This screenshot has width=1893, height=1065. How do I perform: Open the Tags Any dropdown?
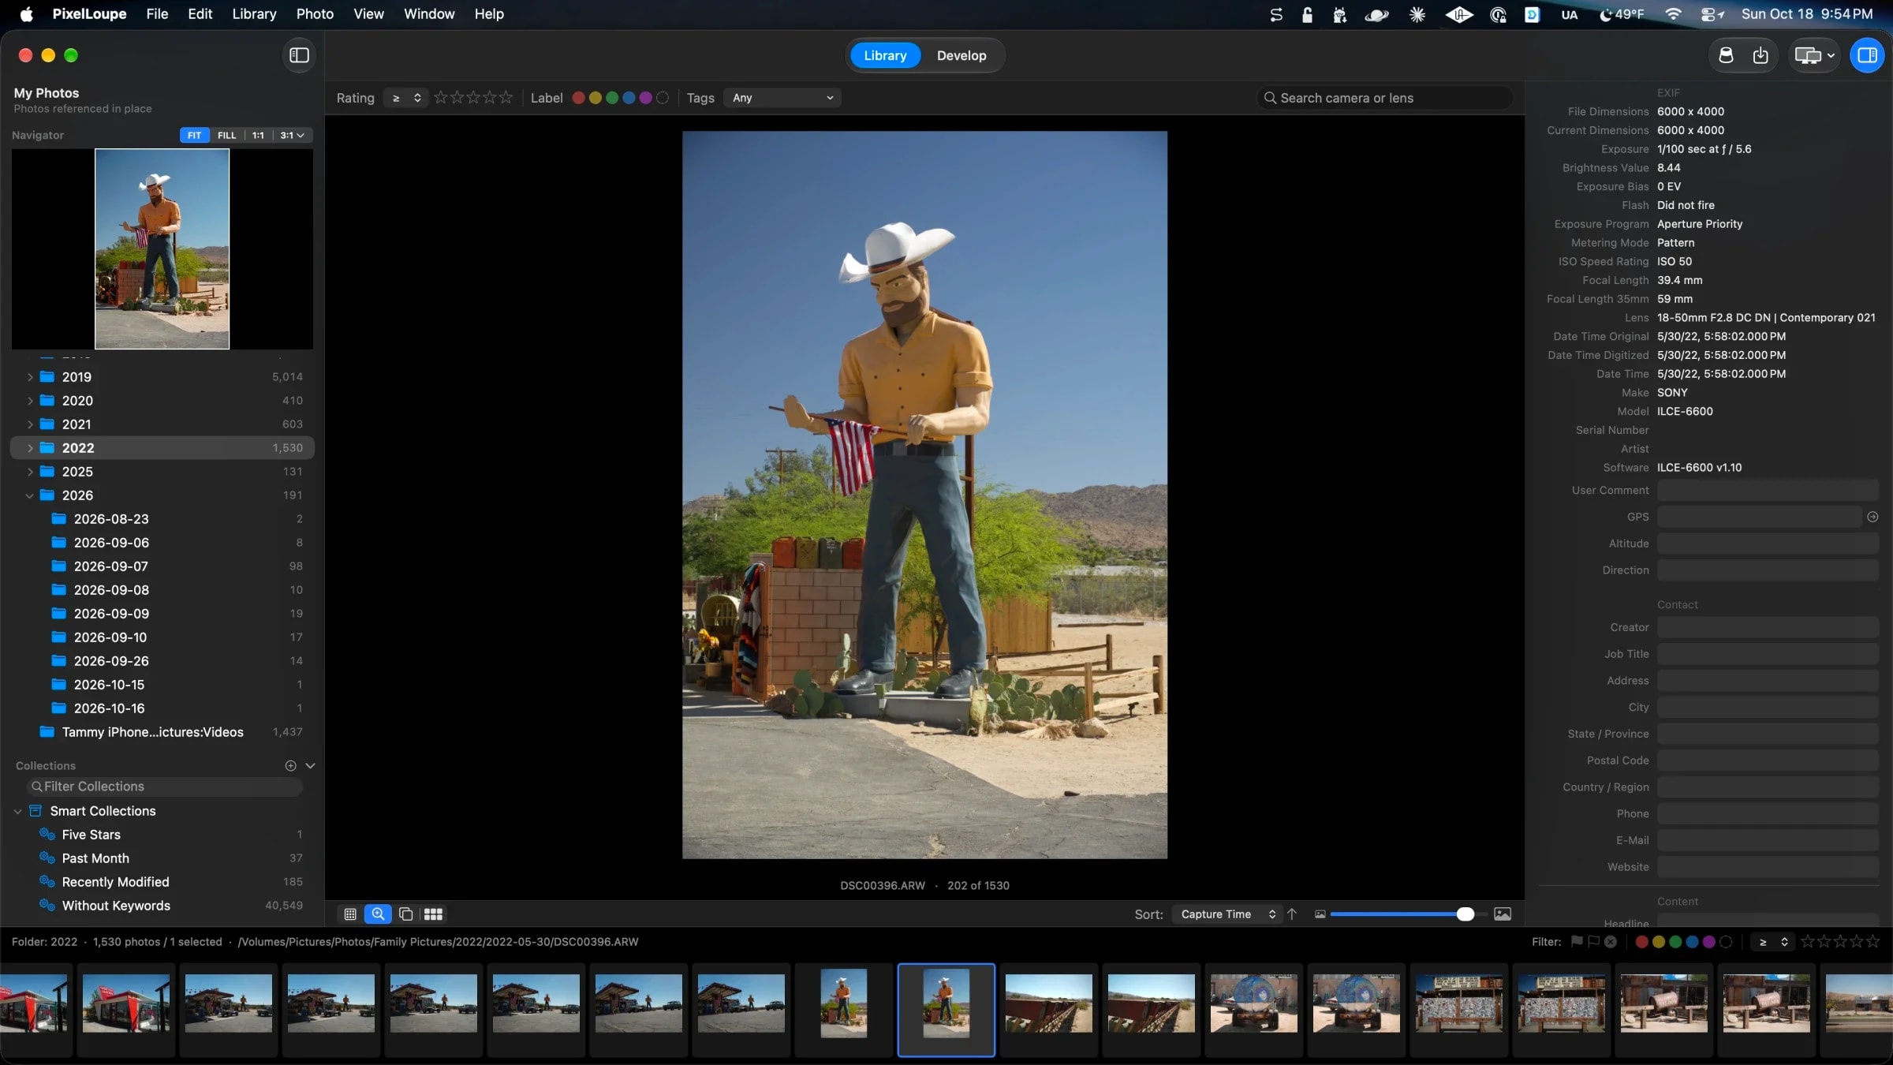tap(782, 98)
